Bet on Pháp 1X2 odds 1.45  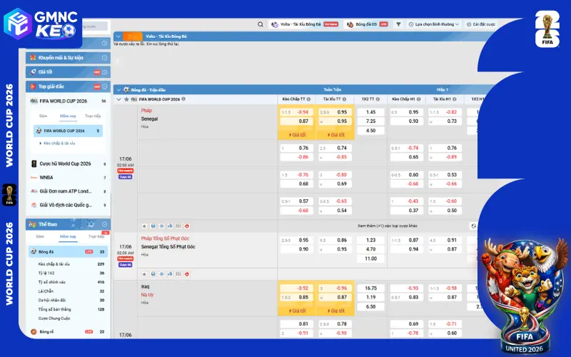point(370,112)
